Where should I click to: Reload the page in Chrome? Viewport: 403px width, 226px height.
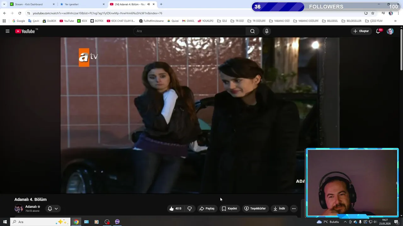20,13
